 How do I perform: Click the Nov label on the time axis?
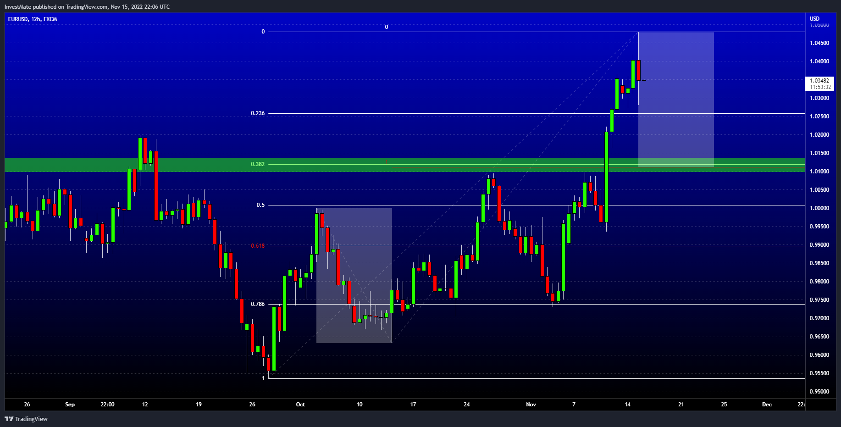(x=531, y=405)
